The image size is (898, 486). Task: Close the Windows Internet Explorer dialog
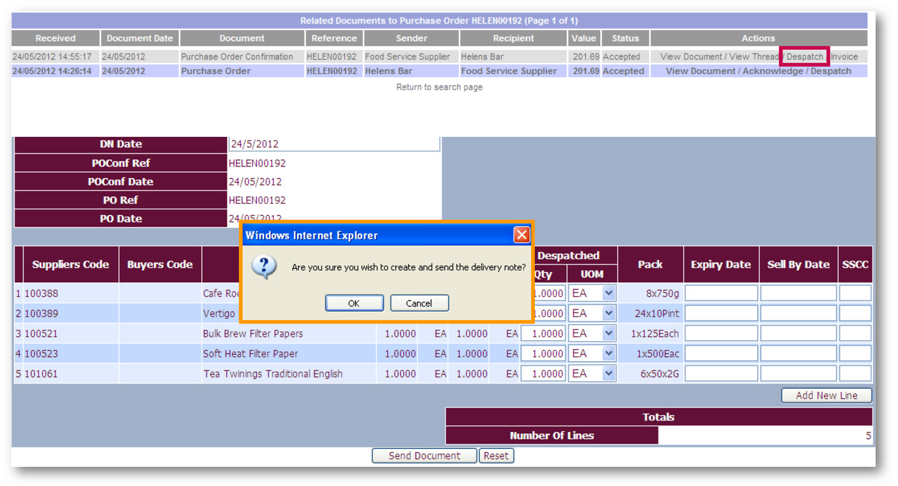[x=521, y=235]
